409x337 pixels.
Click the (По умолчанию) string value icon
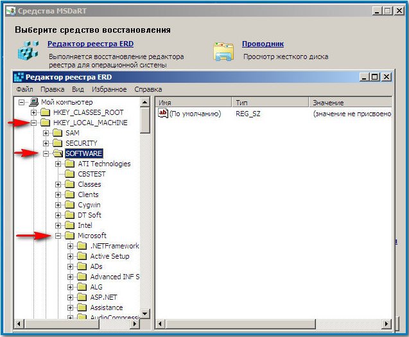pos(163,114)
